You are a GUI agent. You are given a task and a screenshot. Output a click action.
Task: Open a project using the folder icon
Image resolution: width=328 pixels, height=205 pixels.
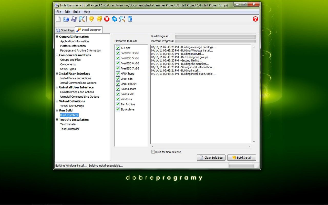point(66,19)
